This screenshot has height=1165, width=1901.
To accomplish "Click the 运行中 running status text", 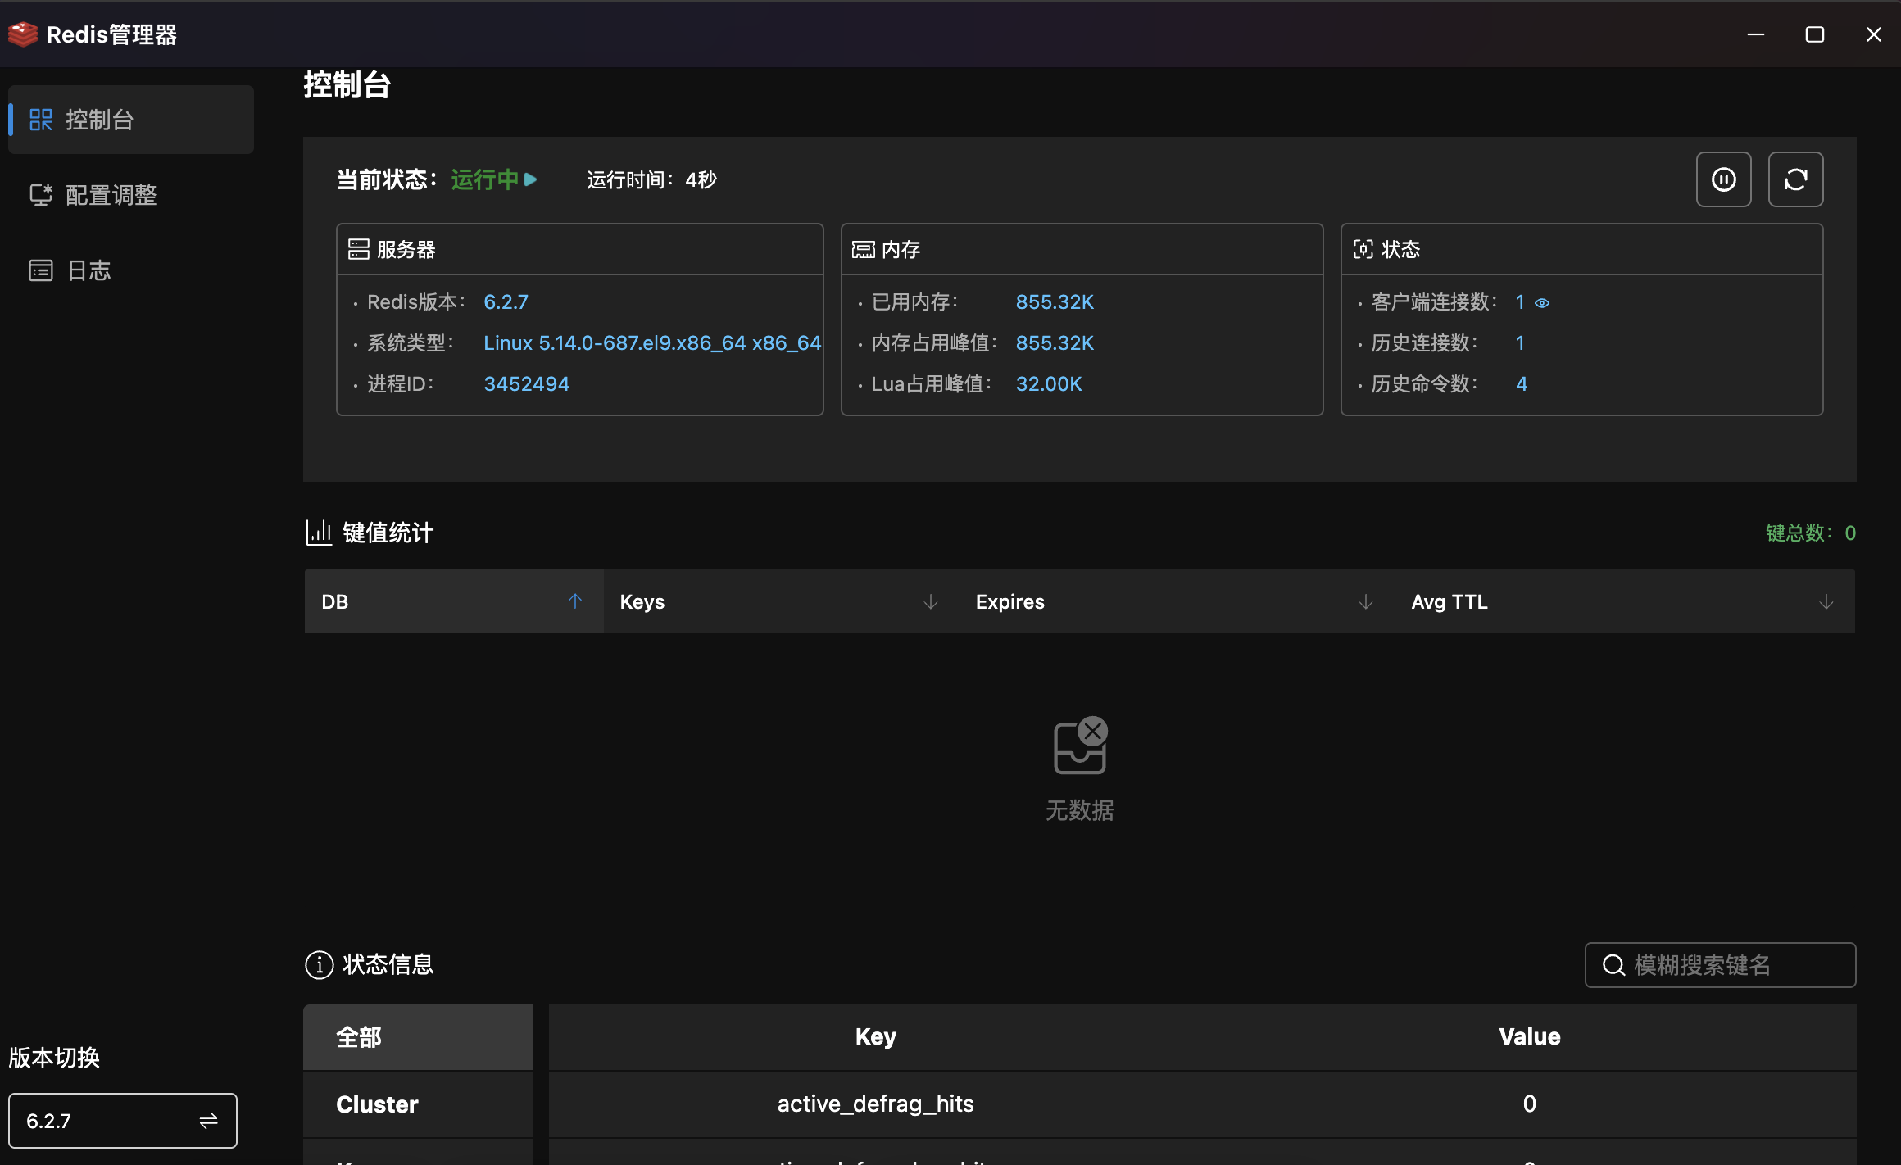I will pyautogui.click(x=484, y=179).
